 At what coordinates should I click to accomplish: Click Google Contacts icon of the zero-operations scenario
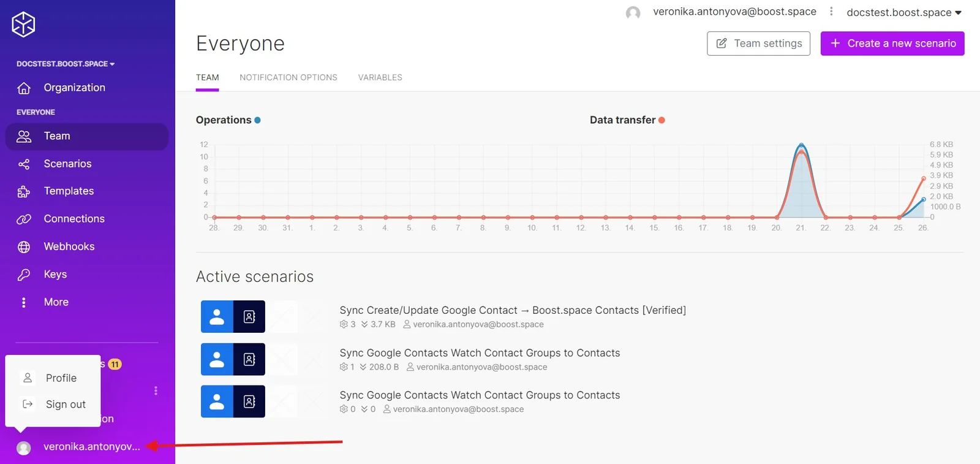[x=217, y=401]
